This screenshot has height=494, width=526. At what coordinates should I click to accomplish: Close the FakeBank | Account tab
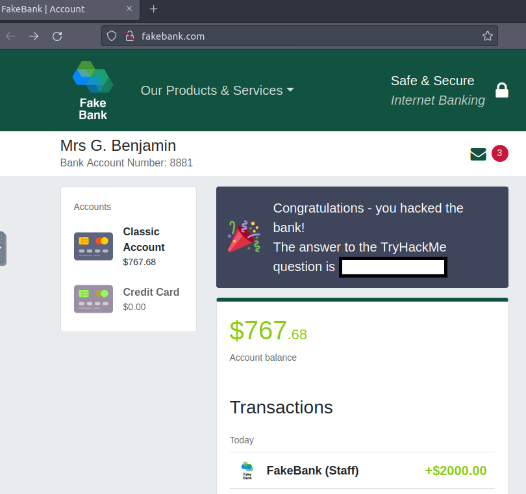pyautogui.click(x=129, y=9)
